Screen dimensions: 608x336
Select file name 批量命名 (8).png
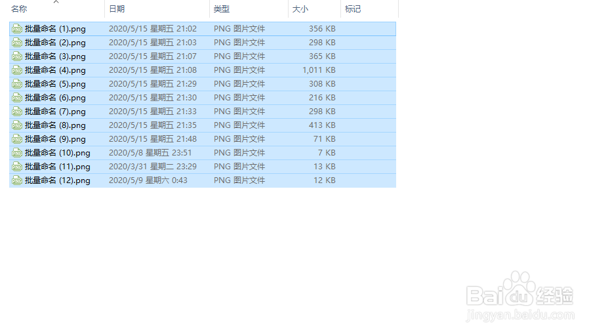[55, 125]
